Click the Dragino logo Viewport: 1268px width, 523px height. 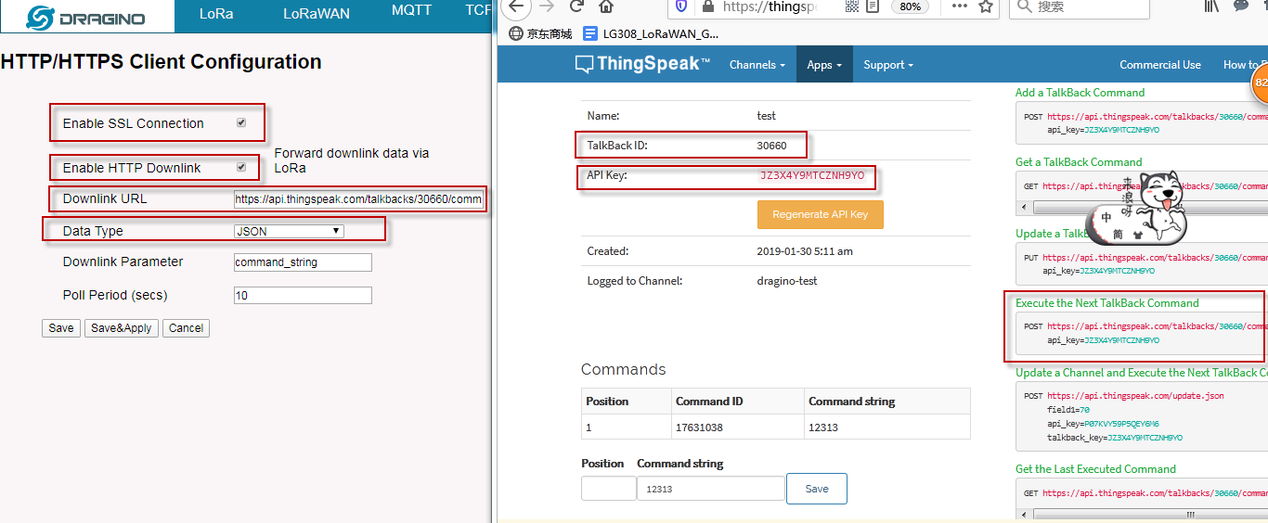click(86, 17)
